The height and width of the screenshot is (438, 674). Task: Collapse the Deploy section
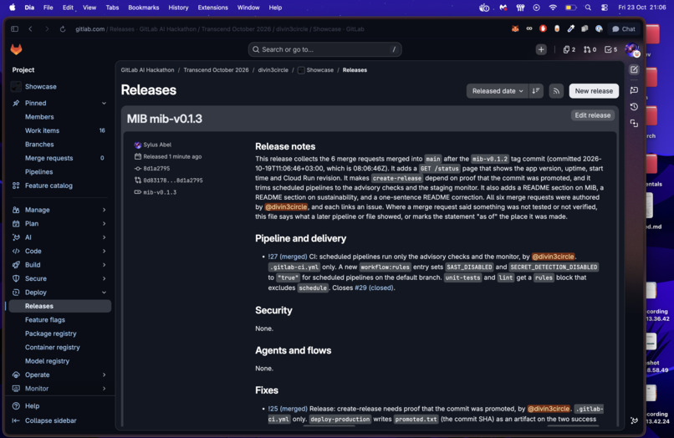click(x=104, y=293)
